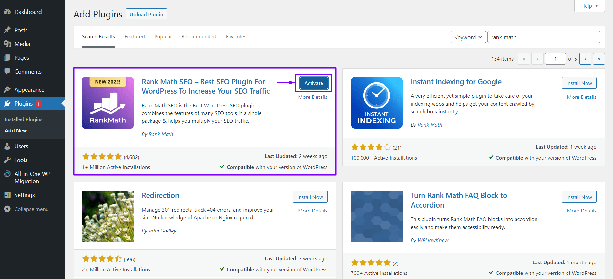
Task: Open the Redirection plugin title link
Action: pos(160,195)
